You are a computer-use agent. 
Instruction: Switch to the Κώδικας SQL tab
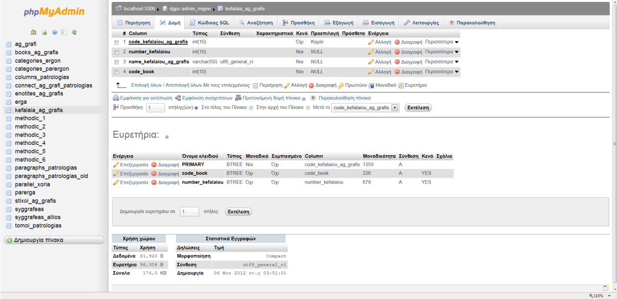click(x=209, y=23)
